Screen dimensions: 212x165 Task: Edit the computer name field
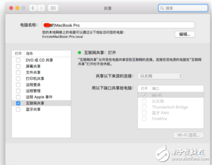(118, 25)
